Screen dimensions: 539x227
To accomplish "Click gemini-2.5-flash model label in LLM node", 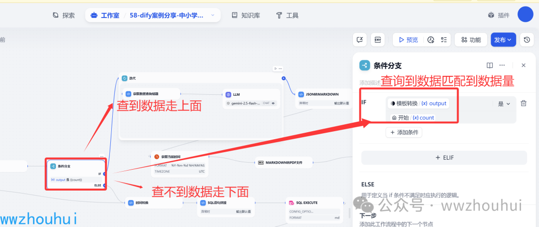I will pos(246,103).
